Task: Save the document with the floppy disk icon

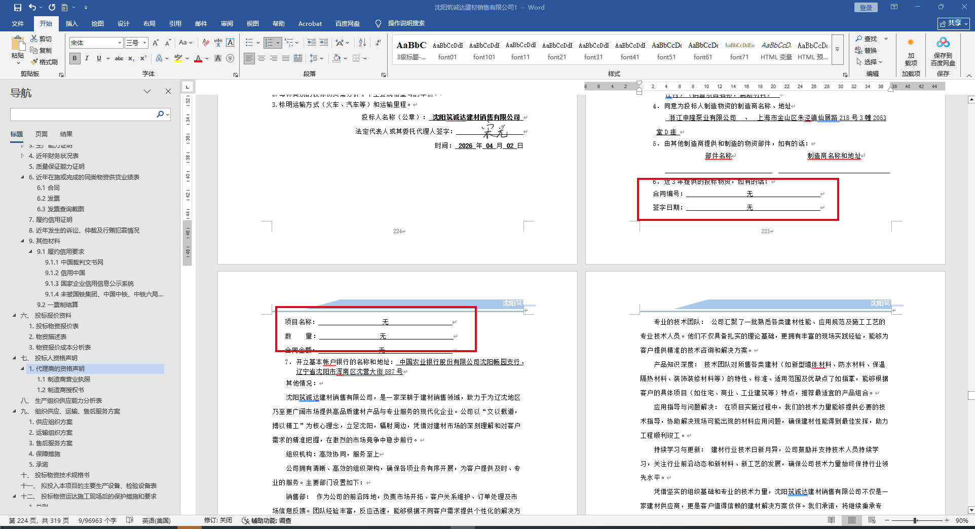Action: (x=18, y=8)
